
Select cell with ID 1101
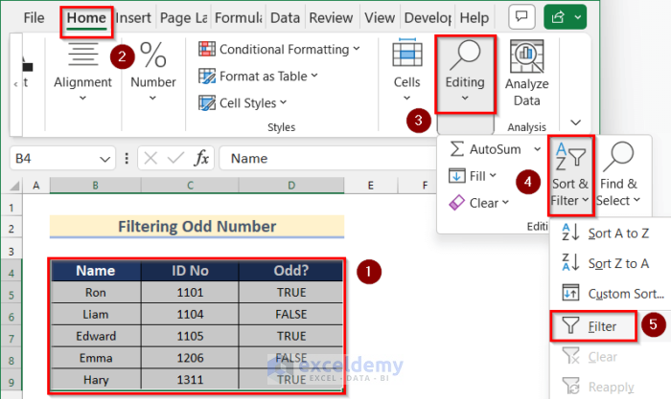pyautogui.click(x=190, y=293)
